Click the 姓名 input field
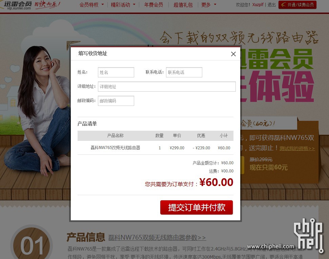 [x=116, y=72]
